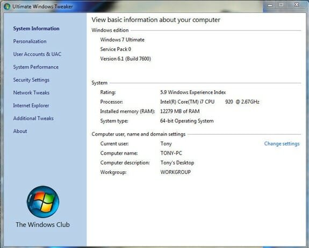This screenshot has width=309, height=248.
Task: Open User Accounts & UAC section
Action: 37,54
